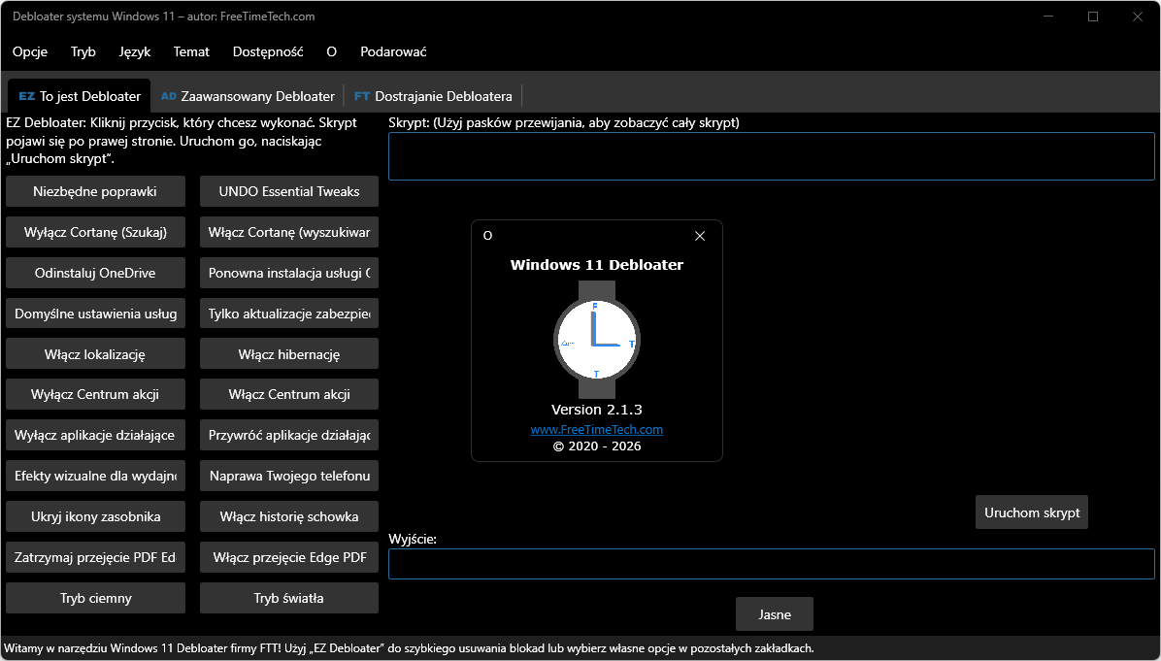This screenshot has height=661, width=1161.
Task: Focus the Wyjście output field
Action: click(772, 564)
